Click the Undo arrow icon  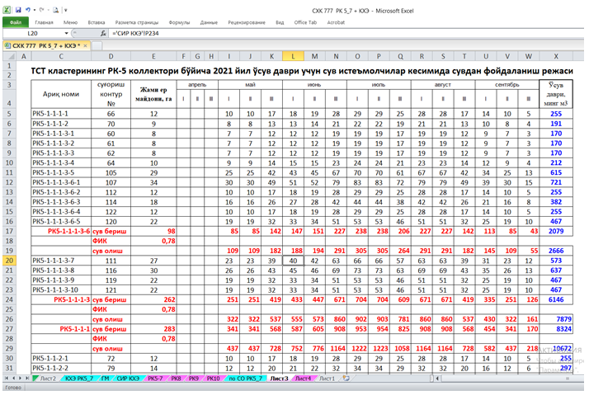click(x=29, y=8)
